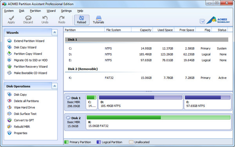This screenshot has width=235, height=147.
Task: Choose the Convert to GPT link
Action: (24, 120)
